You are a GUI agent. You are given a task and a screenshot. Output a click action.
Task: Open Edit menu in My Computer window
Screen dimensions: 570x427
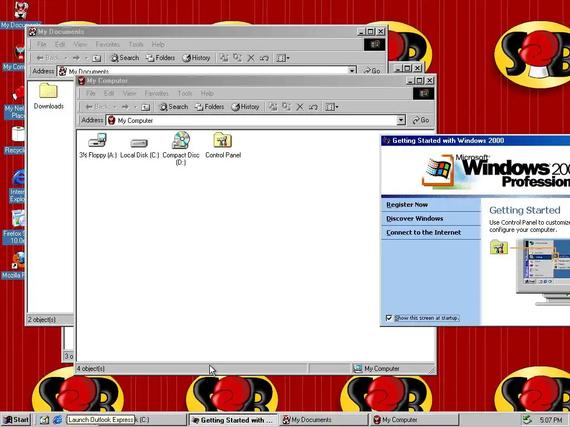pyautogui.click(x=109, y=93)
